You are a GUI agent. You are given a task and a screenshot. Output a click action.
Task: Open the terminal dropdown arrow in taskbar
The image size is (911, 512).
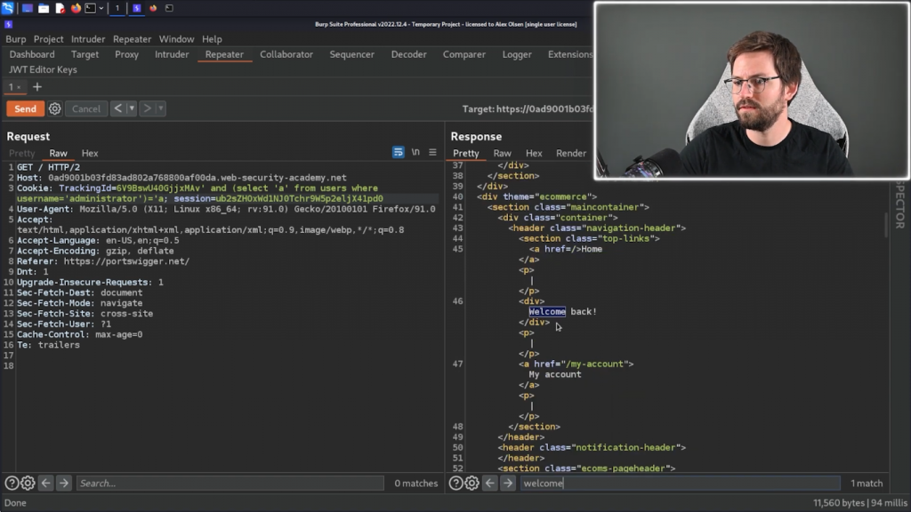click(x=101, y=8)
